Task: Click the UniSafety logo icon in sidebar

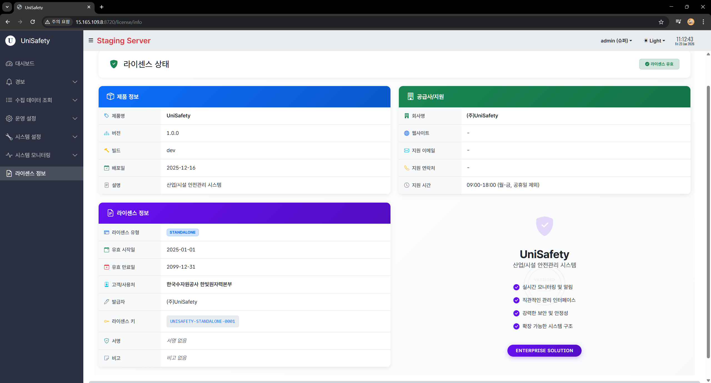Action: coord(10,41)
